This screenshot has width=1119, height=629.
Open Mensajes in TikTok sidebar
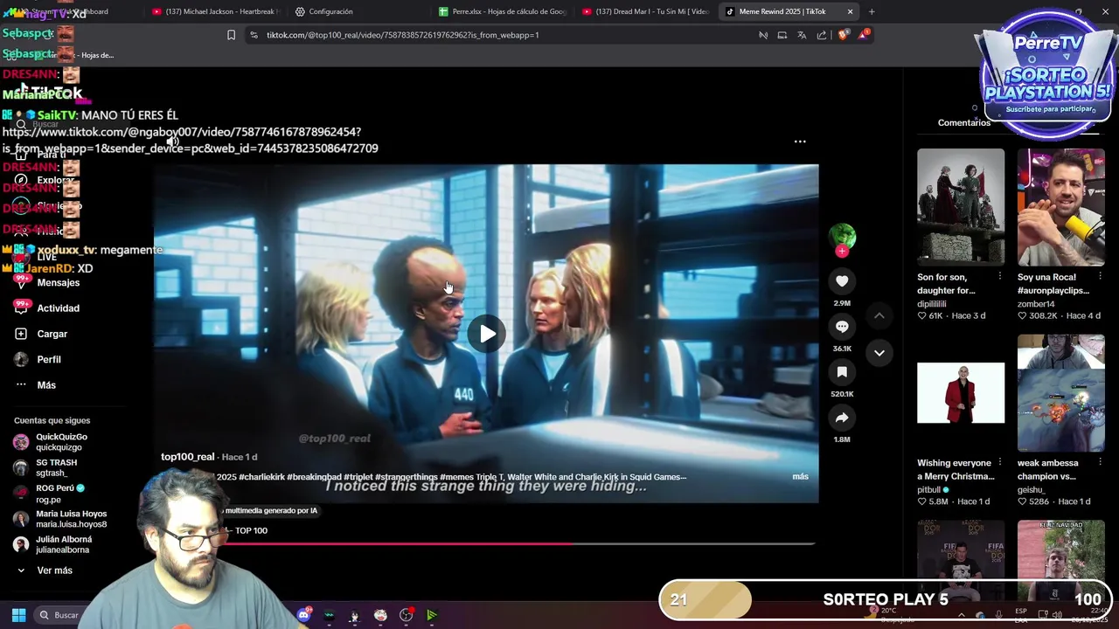pos(58,282)
